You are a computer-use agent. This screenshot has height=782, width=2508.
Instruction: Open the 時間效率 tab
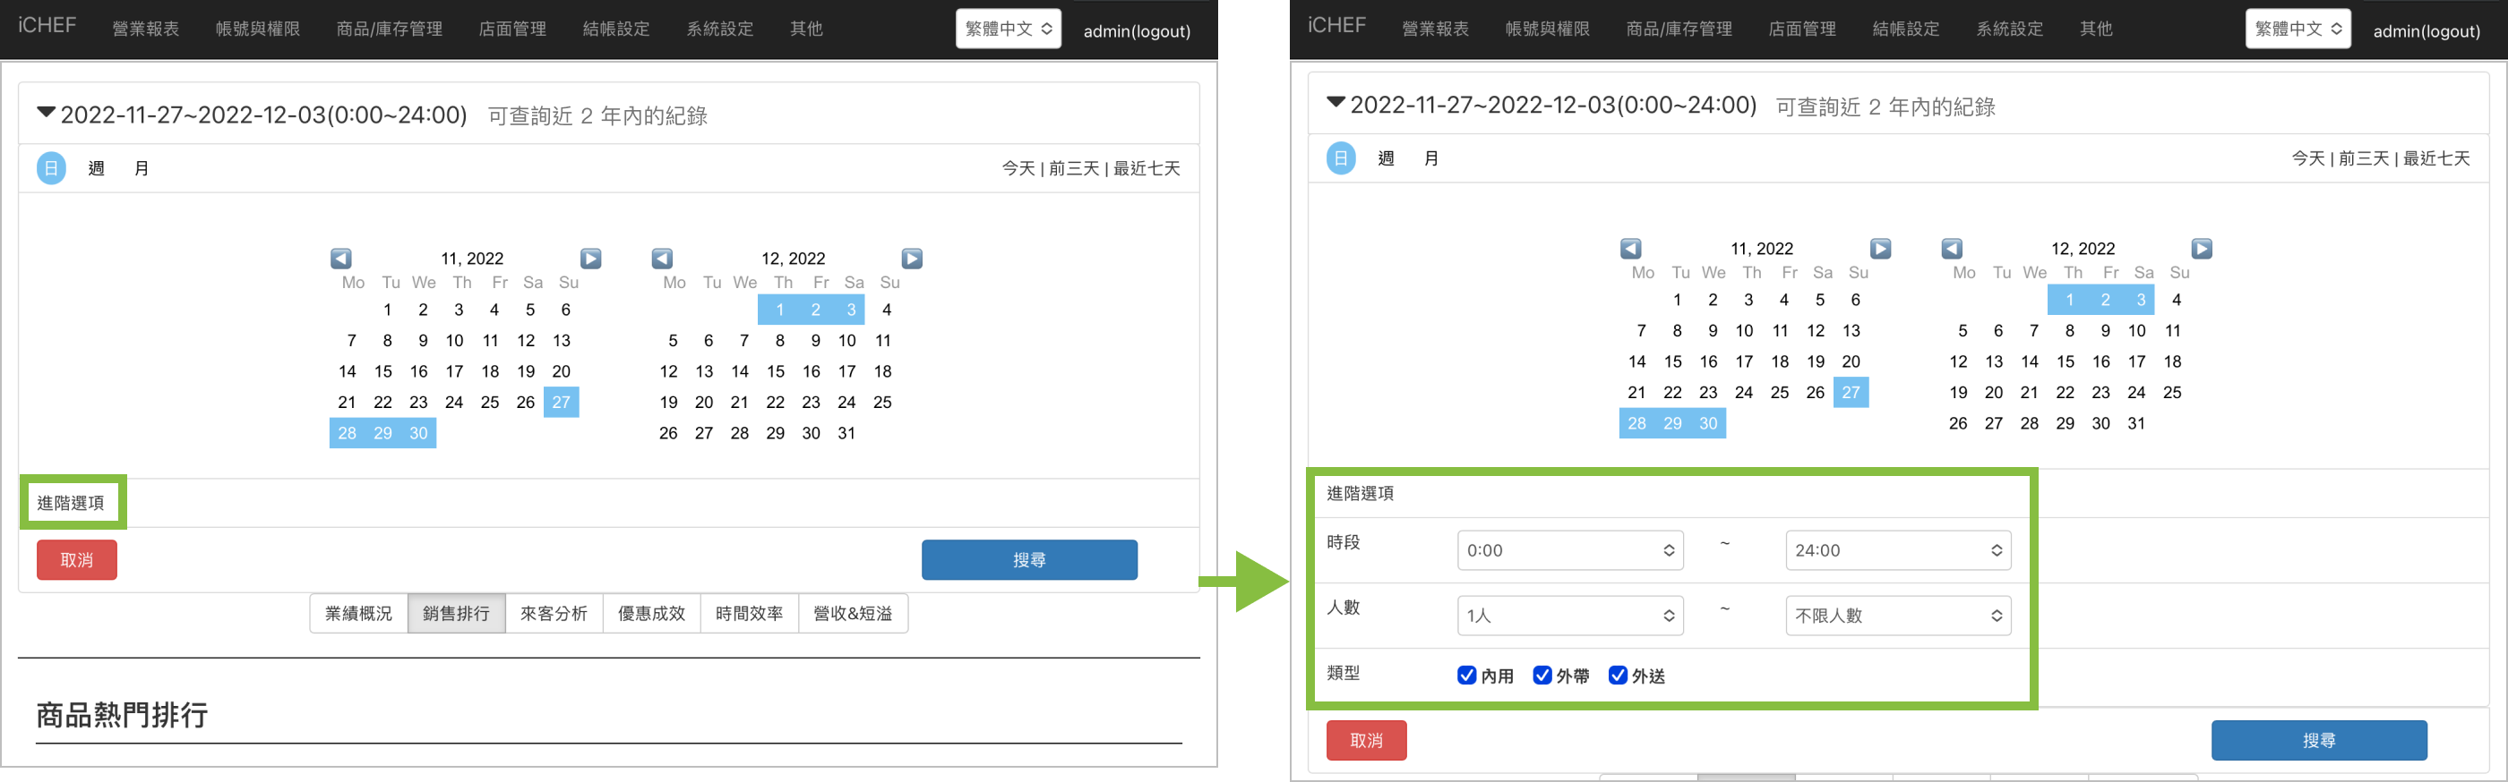pyautogui.click(x=749, y=614)
